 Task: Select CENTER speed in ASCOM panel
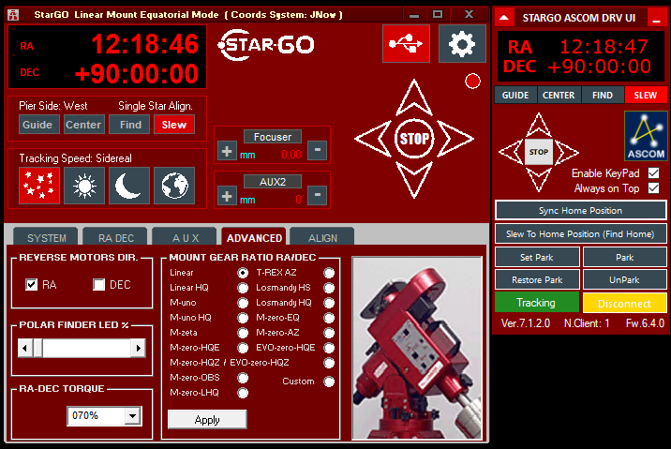[x=559, y=95]
